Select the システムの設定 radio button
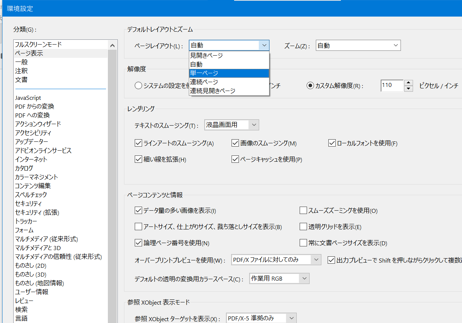Screen dimensions: 462x323 (x=138, y=86)
